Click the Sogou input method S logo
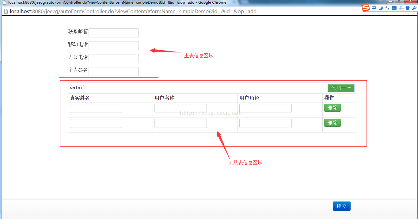Image resolution: width=418 pixels, height=219 pixels. click(366, 8)
